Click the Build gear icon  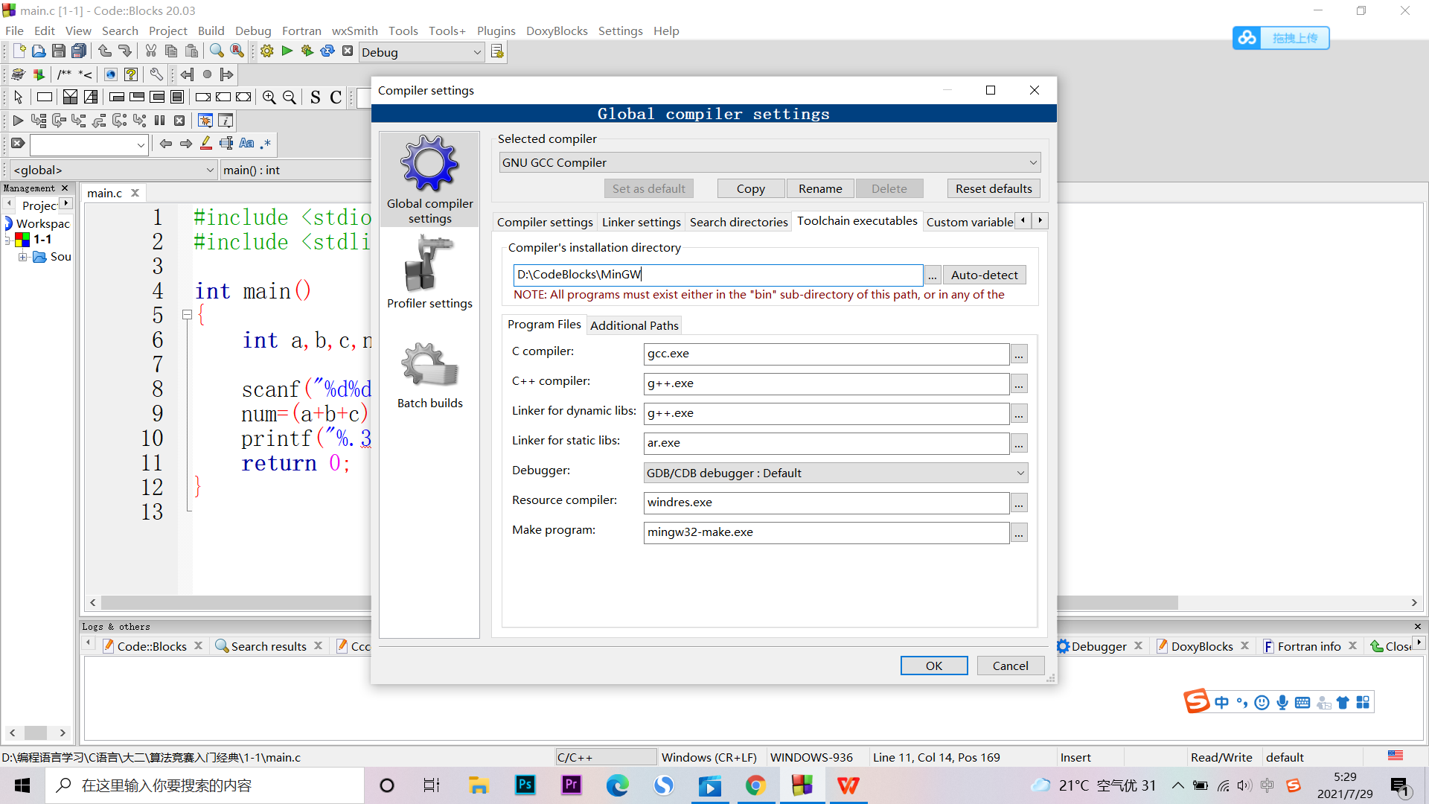[x=267, y=51]
